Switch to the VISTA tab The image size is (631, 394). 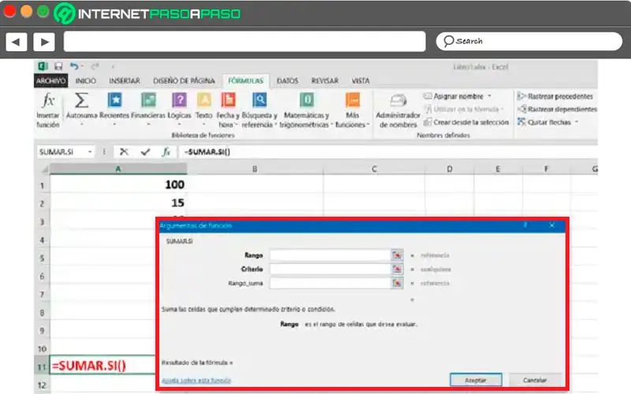pos(360,81)
